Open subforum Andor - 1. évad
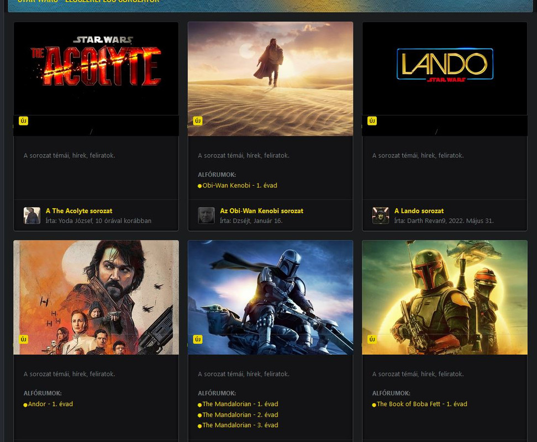The height and width of the screenshot is (442, 537). (x=51, y=404)
